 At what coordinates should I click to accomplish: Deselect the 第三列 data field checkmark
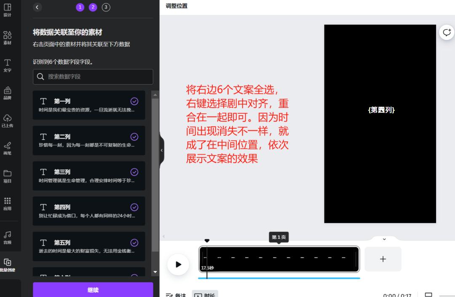134,172
